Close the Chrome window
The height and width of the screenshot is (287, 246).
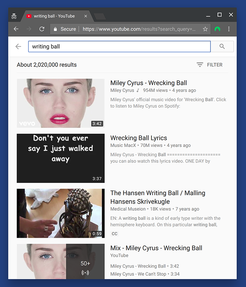231,15
